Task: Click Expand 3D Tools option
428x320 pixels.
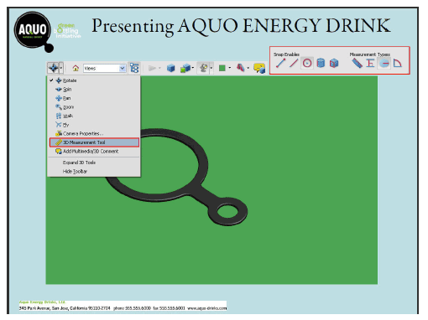Action: coord(79,163)
